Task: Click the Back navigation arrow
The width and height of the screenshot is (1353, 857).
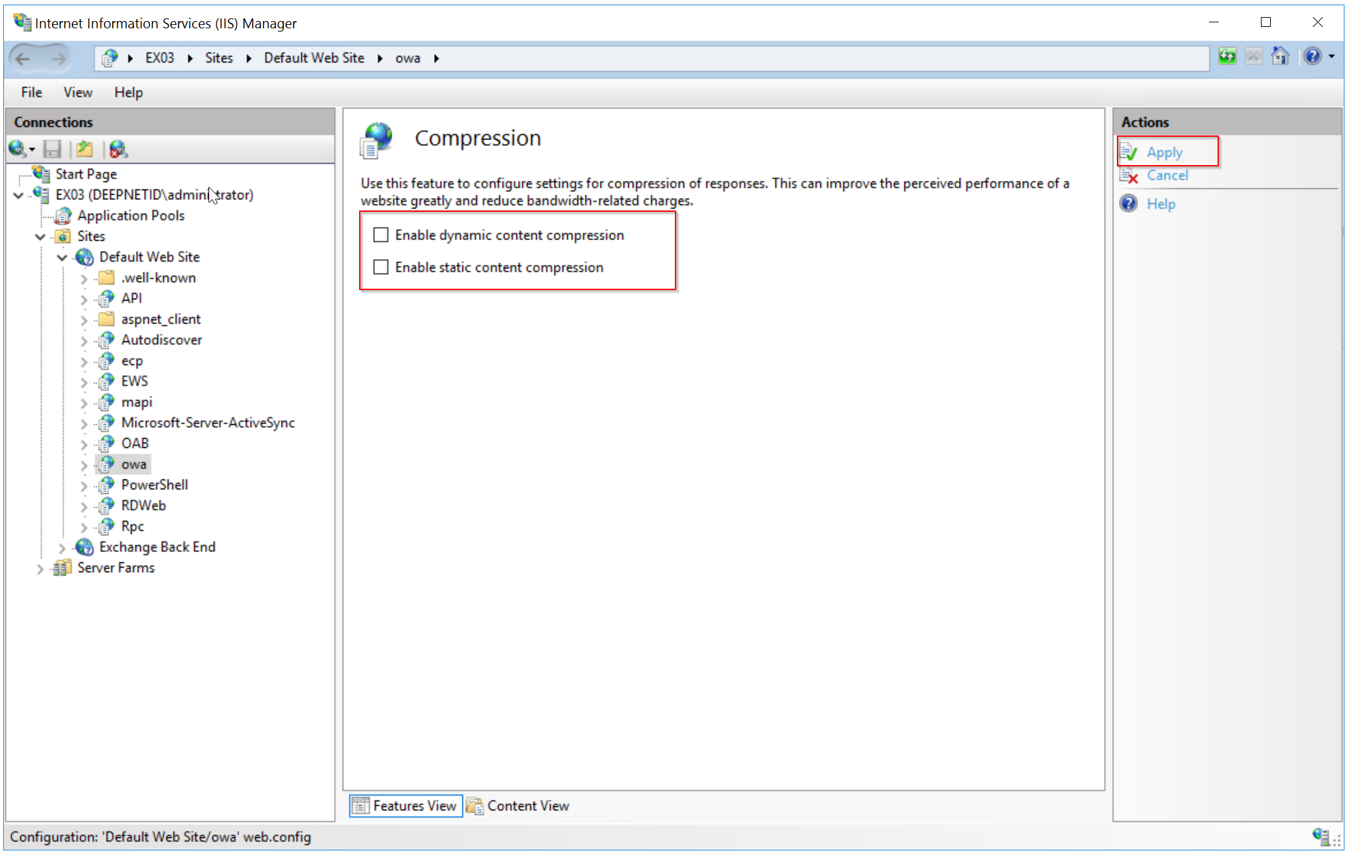Action: pyautogui.click(x=23, y=59)
